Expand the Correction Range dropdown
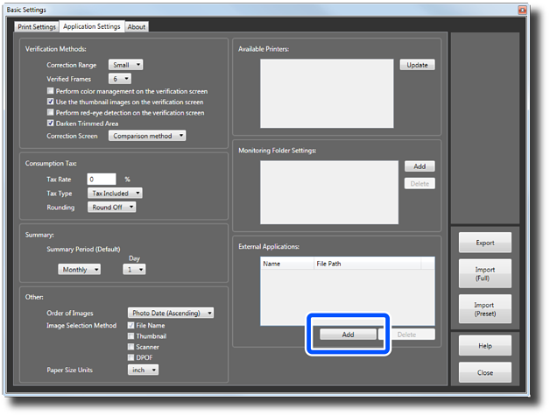550x416 pixels. 125,65
